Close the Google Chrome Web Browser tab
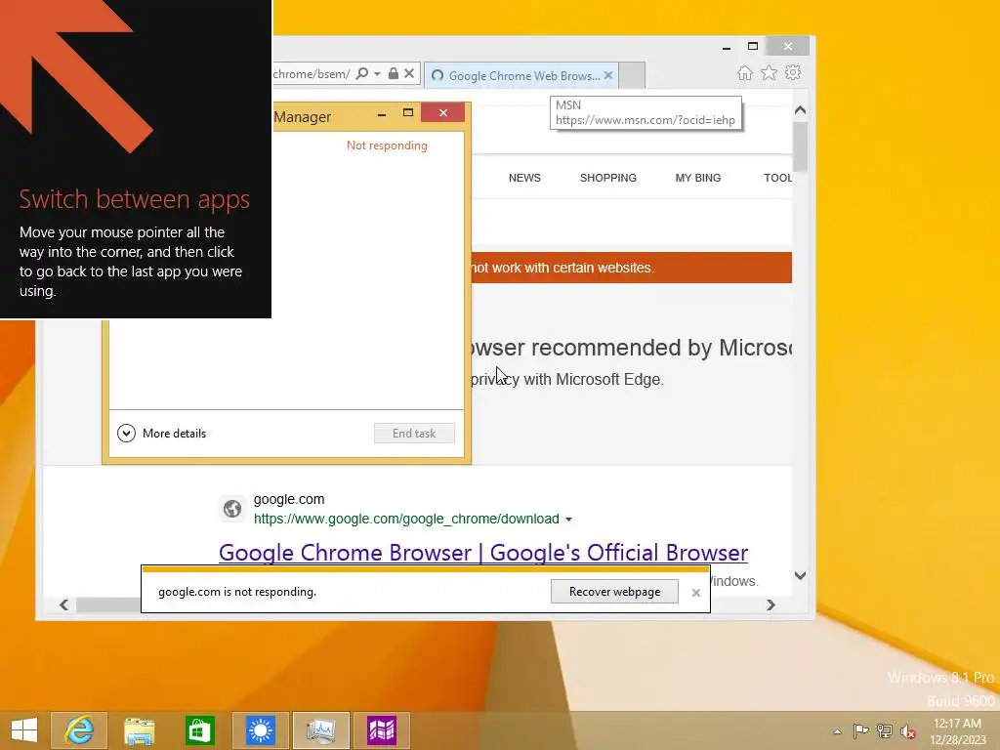This screenshot has height=750, width=1000. [x=608, y=75]
